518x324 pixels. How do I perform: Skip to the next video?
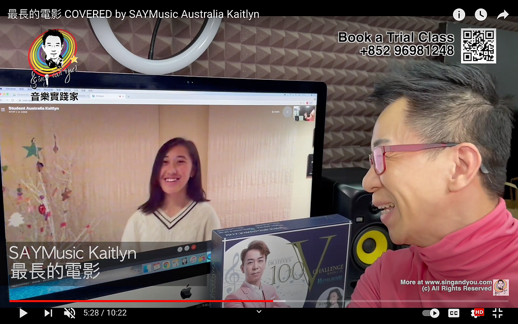tap(48, 313)
